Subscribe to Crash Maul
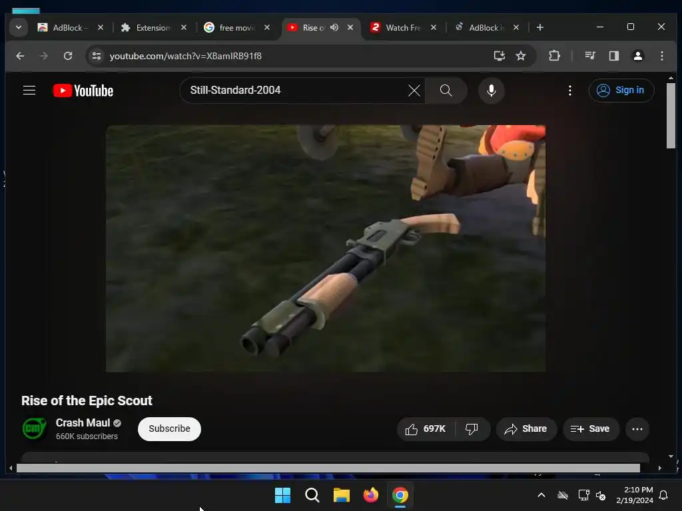This screenshot has width=682, height=511. (x=169, y=429)
